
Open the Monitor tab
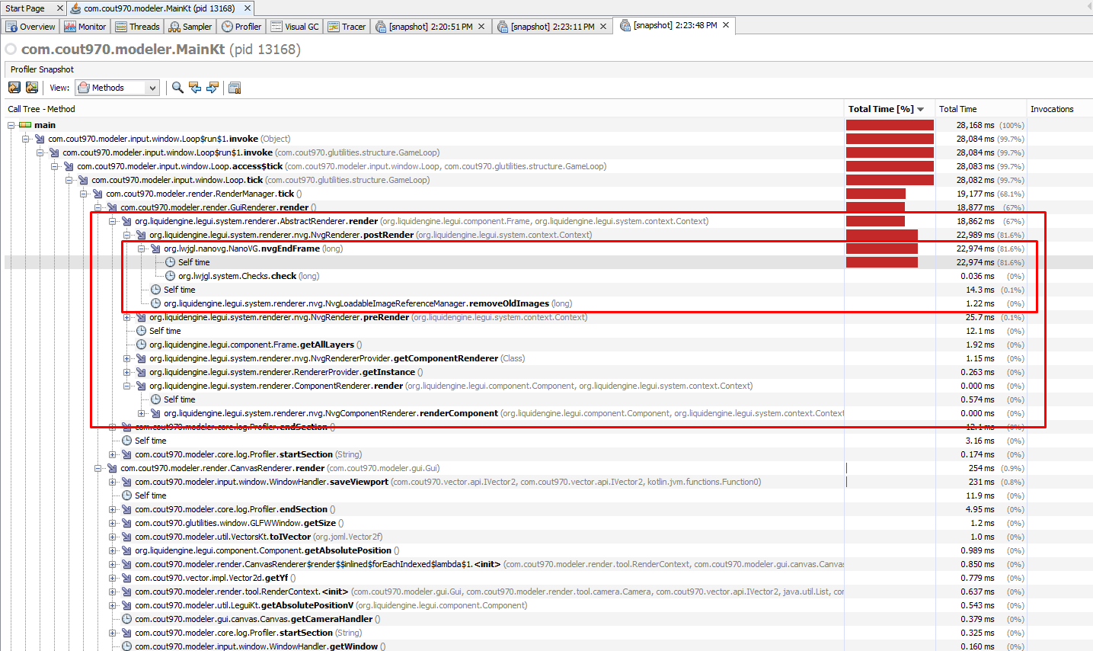(85, 27)
